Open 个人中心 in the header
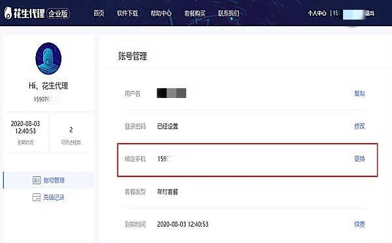This screenshot has width=392, height=243. [x=317, y=13]
